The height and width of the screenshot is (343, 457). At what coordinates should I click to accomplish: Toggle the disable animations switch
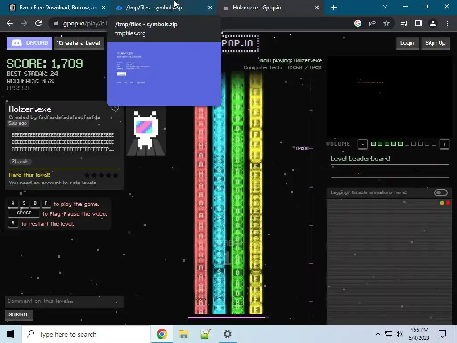[440, 192]
